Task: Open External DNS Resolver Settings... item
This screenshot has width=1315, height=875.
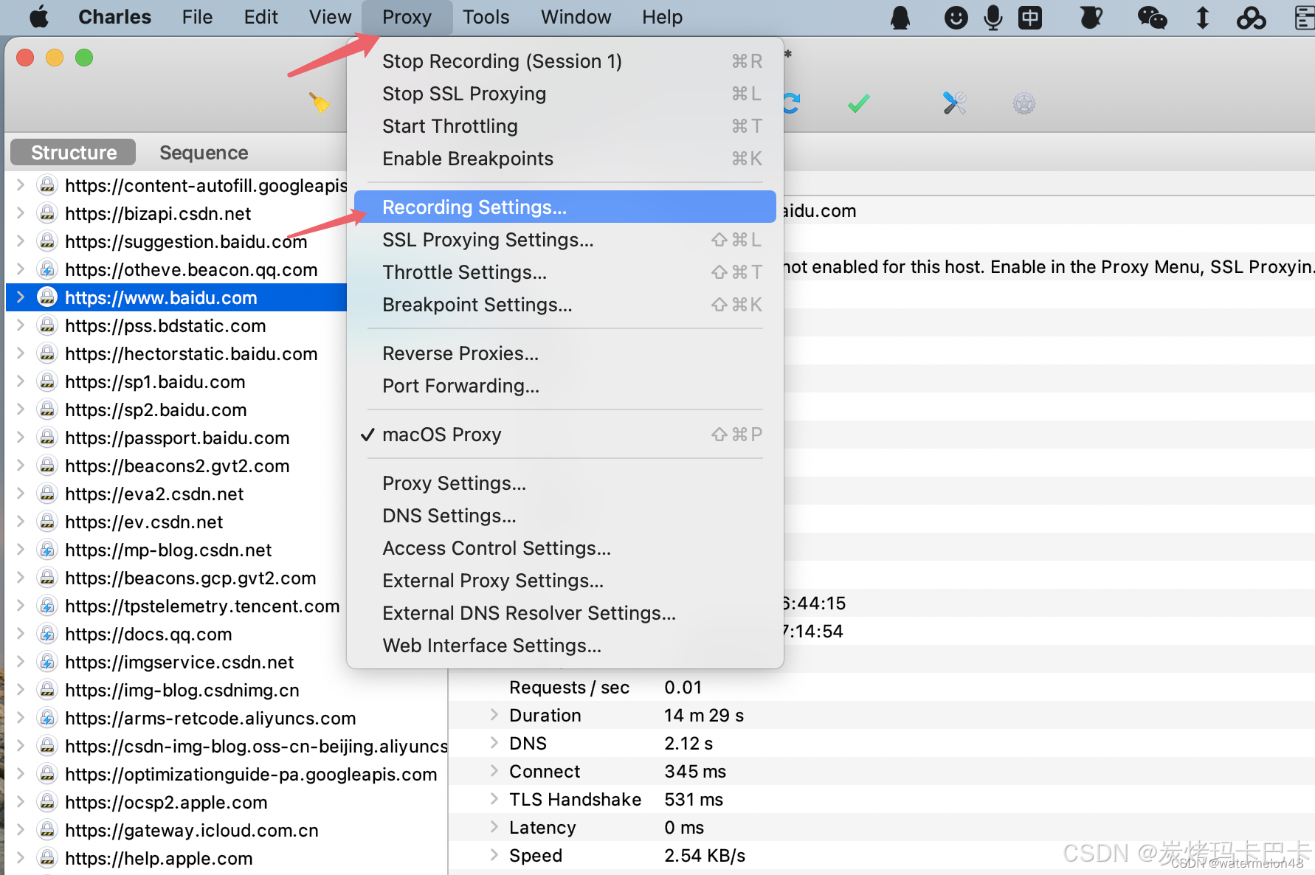Action: (x=565, y=613)
